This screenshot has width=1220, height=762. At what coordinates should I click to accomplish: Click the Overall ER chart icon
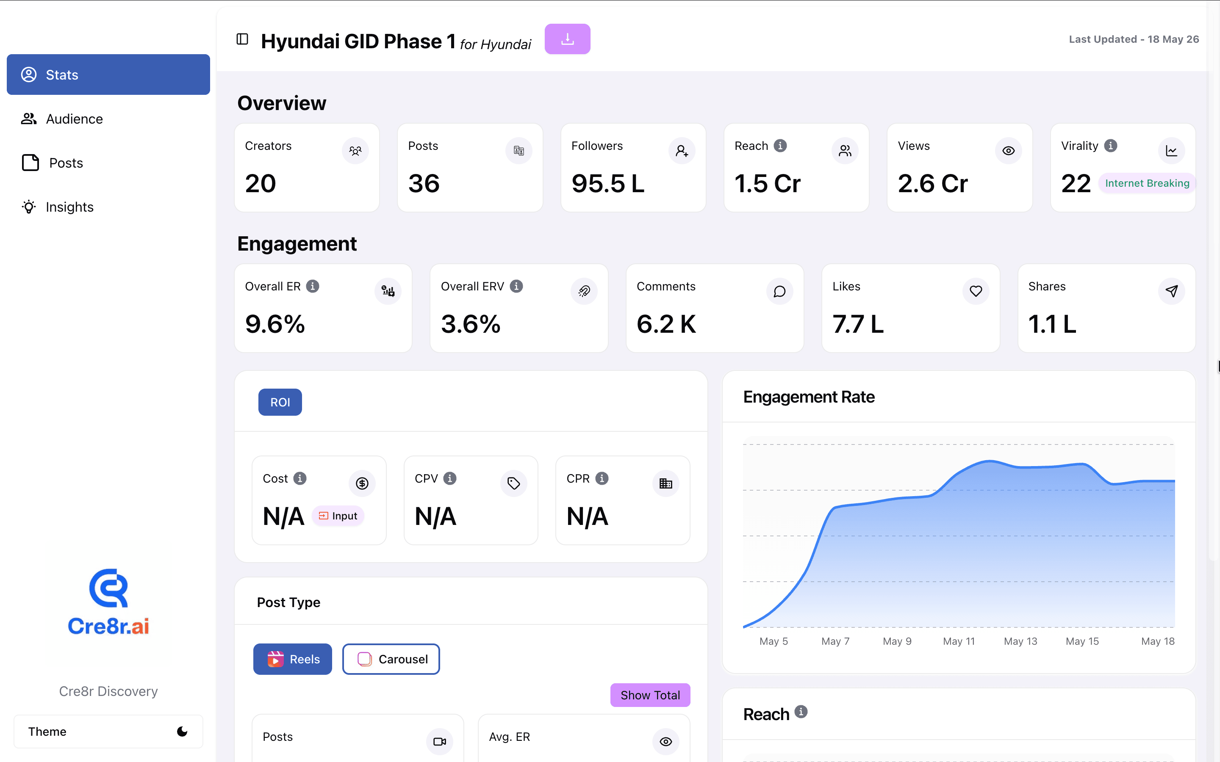(388, 291)
